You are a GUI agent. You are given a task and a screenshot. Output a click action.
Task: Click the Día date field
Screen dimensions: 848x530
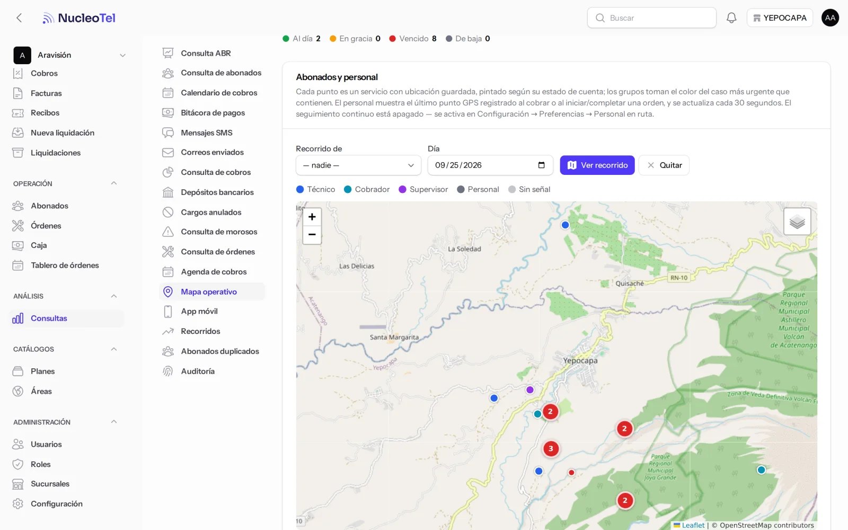490,165
